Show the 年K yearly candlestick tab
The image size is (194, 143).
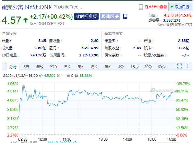tap(107, 67)
